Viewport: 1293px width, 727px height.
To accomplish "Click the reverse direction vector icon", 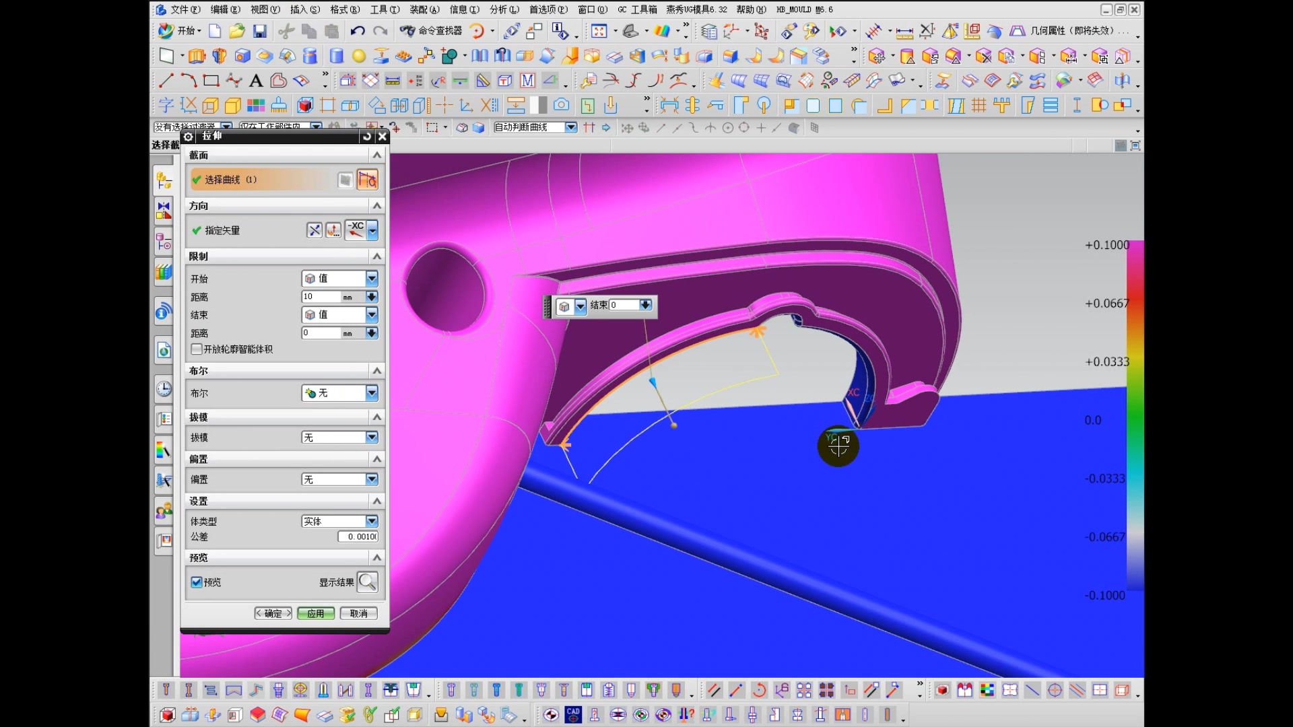I will [x=314, y=230].
